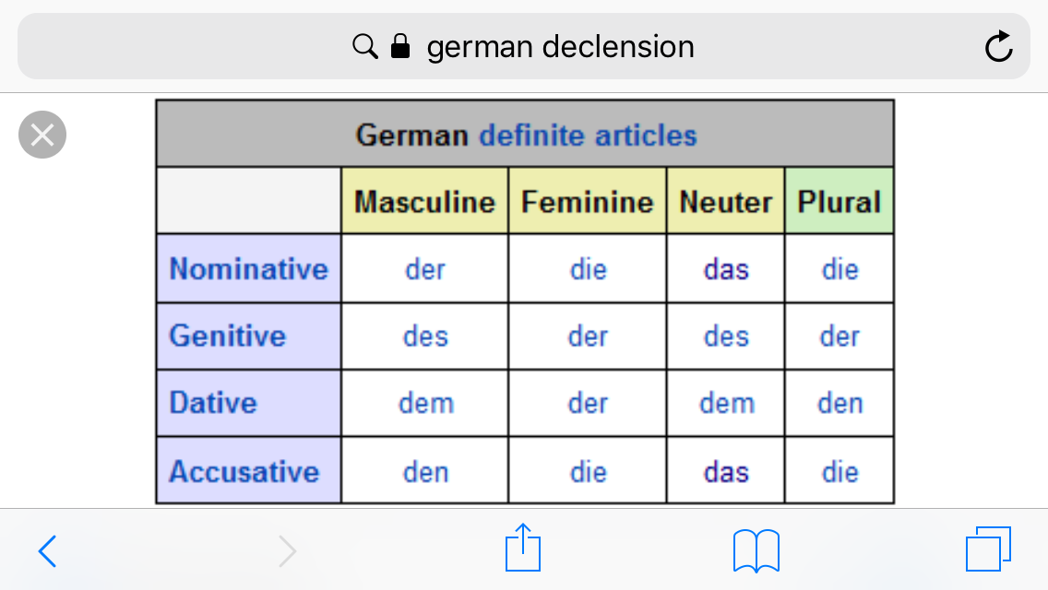Click masculine genitive 'des' link
The width and height of the screenshot is (1048, 590).
click(x=425, y=336)
